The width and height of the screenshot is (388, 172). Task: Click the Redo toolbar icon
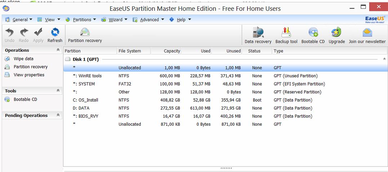coord(24,32)
